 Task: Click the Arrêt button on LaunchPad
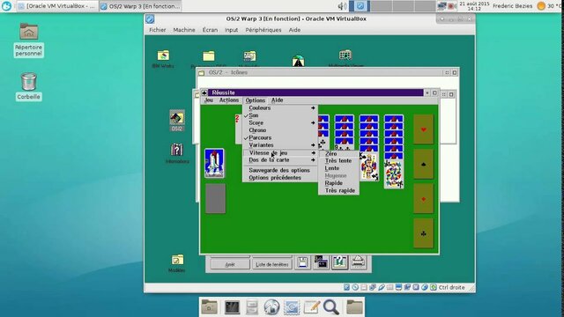tap(230, 264)
